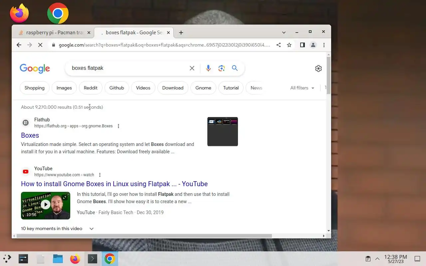Go to Google home via logo
Screen dimensions: 426x266
(x=35, y=68)
